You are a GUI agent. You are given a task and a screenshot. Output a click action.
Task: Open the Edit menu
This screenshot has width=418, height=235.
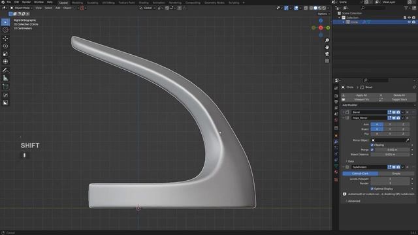pyautogui.click(x=16, y=2)
